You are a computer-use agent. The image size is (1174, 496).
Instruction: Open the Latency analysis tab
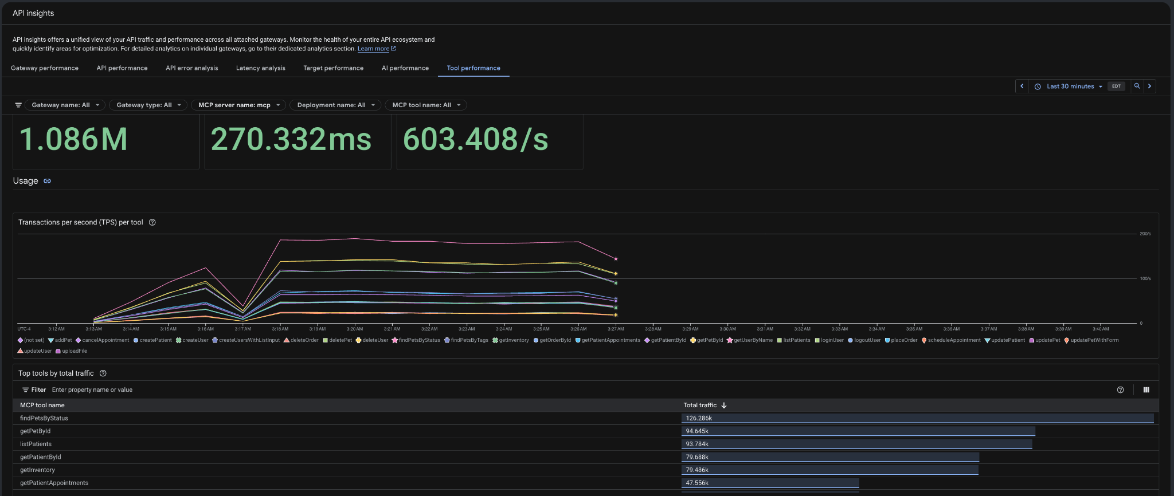261,68
